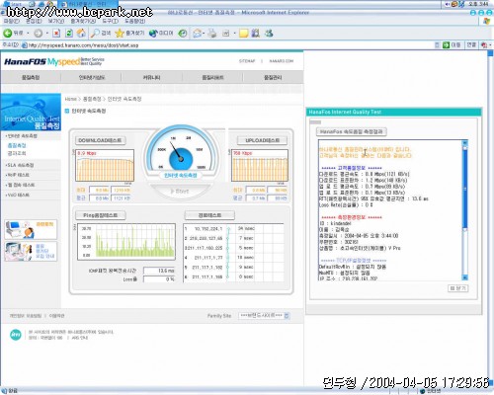Click the icon left of the Messenger icon
This screenshot has width=494, height=395.
[x=256, y=33]
